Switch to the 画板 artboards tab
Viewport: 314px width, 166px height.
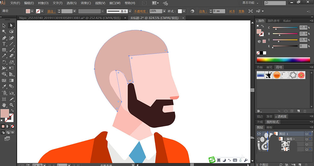coord(269,127)
